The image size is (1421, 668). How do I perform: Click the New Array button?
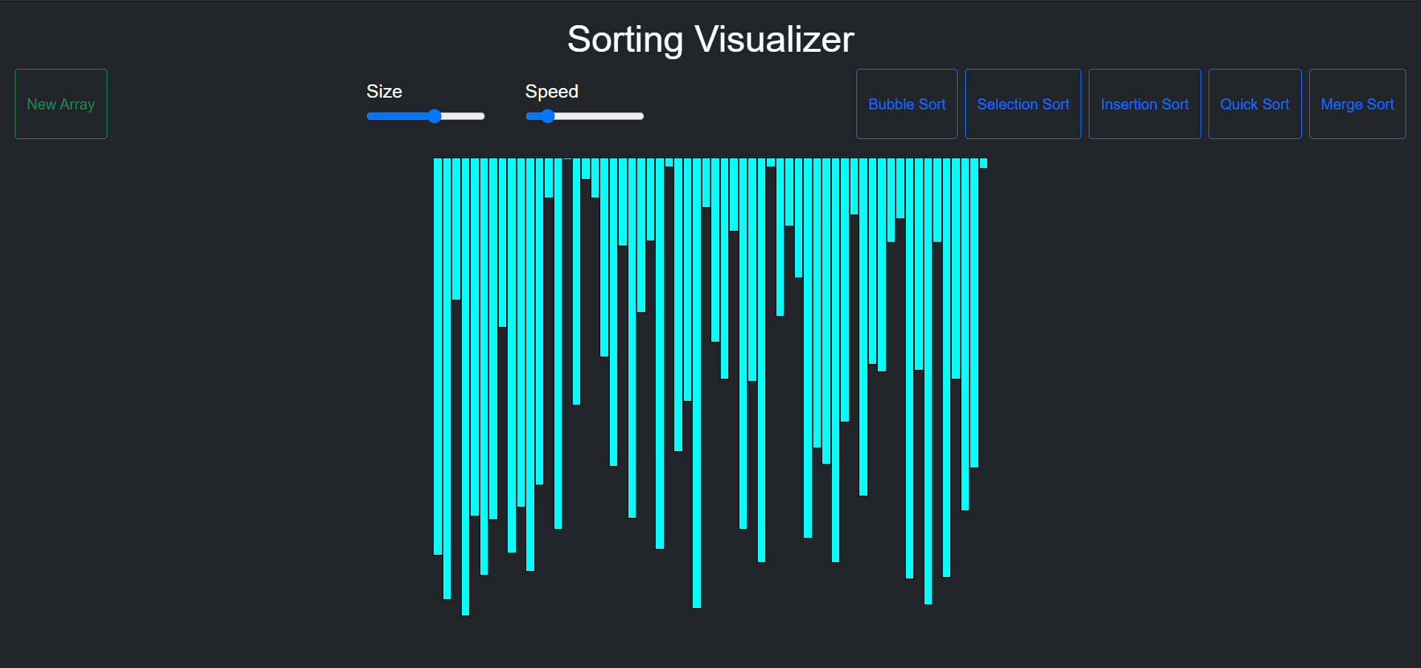(x=61, y=104)
